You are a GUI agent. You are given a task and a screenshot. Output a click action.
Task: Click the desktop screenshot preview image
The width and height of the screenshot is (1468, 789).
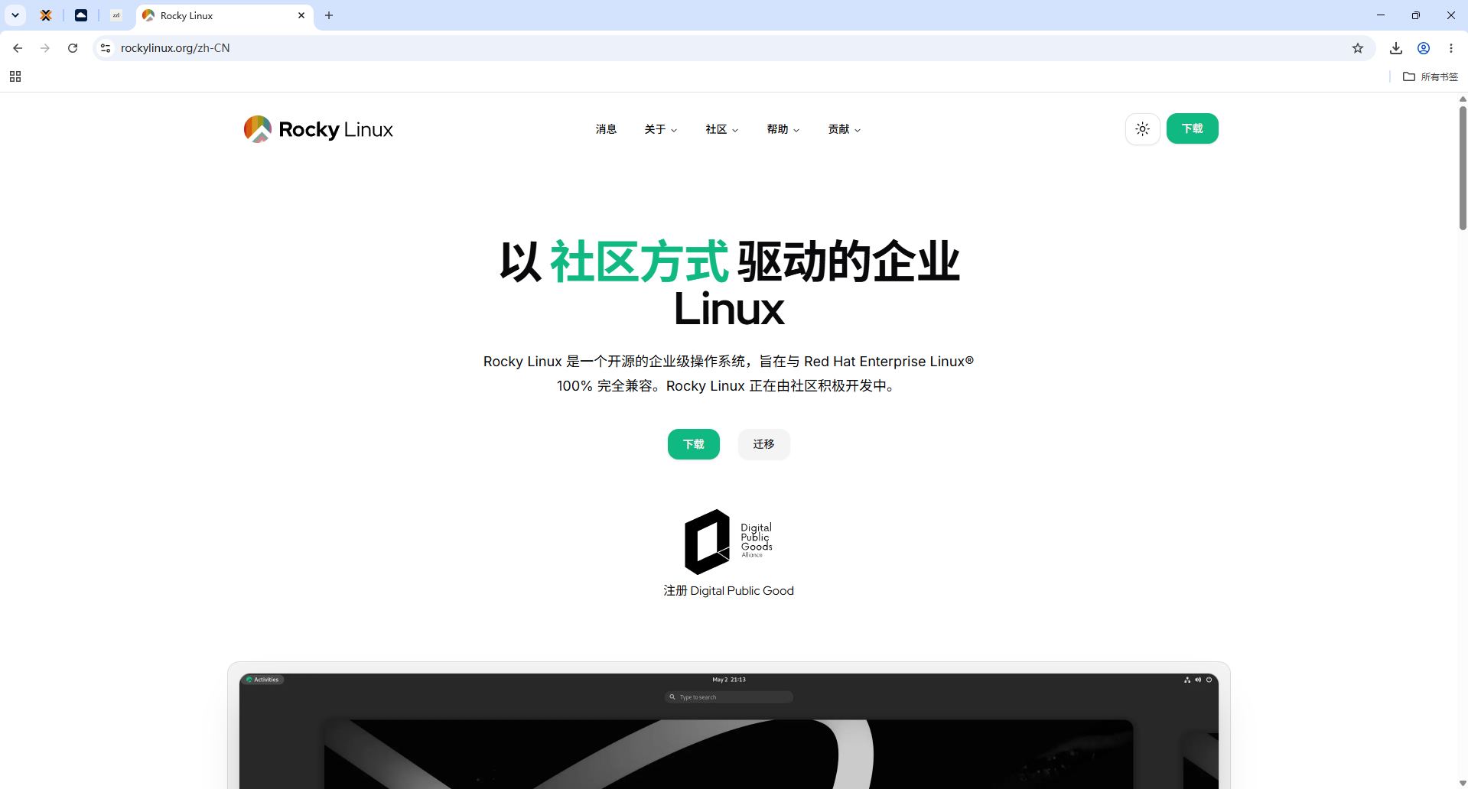(x=728, y=731)
